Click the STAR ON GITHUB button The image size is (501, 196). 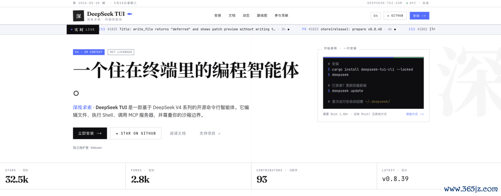click(x=136, y=133)
